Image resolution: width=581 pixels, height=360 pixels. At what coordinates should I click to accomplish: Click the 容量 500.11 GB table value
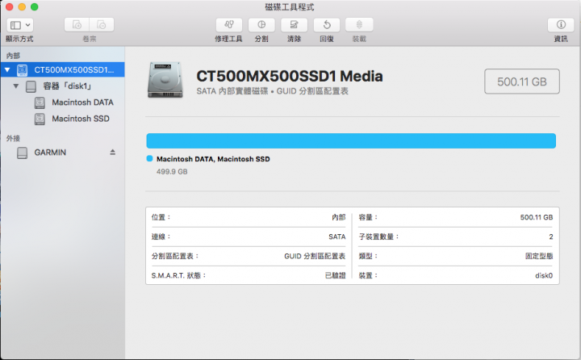(536, 217)
